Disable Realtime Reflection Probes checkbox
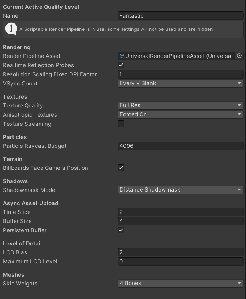The width and height of the screenshot is (246, 299). pos(121,65)
